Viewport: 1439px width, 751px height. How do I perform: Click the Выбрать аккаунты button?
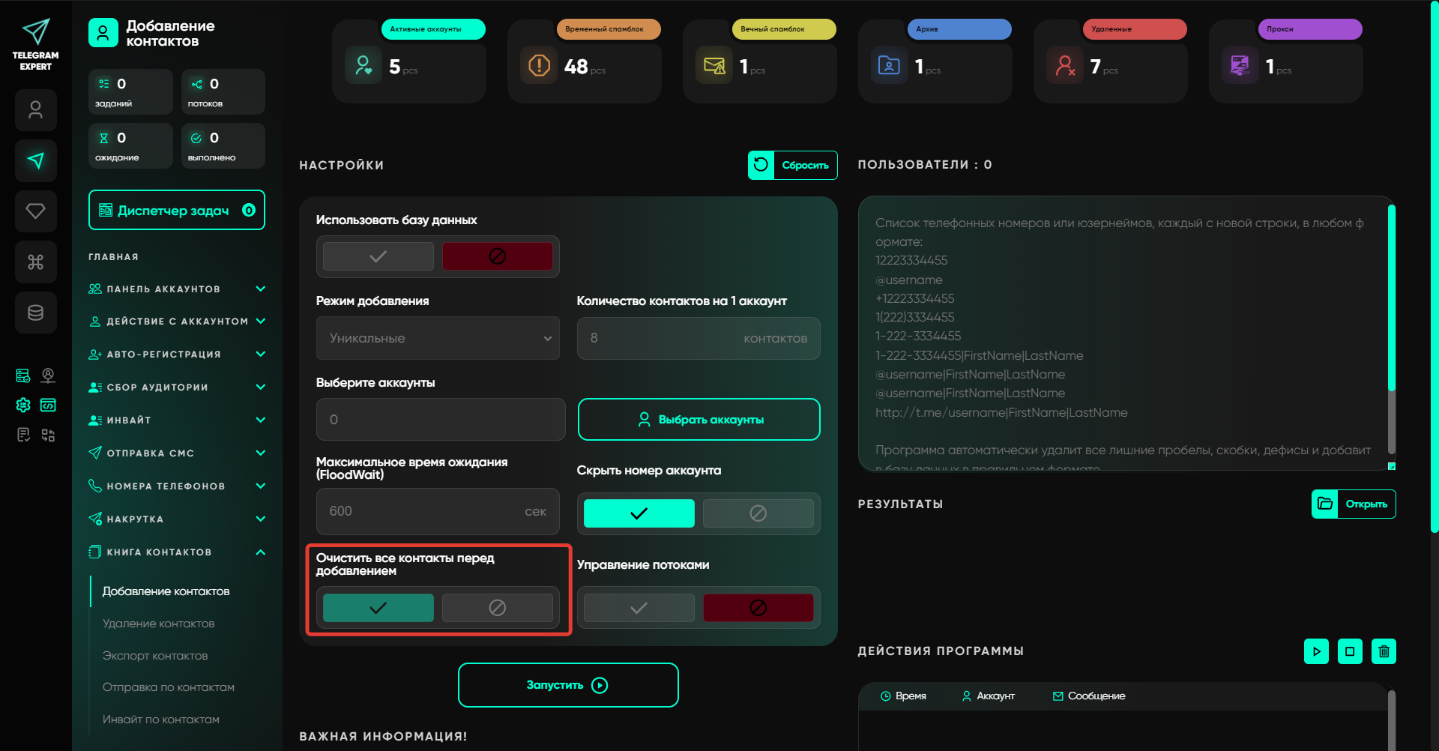[x=699, y=420]
